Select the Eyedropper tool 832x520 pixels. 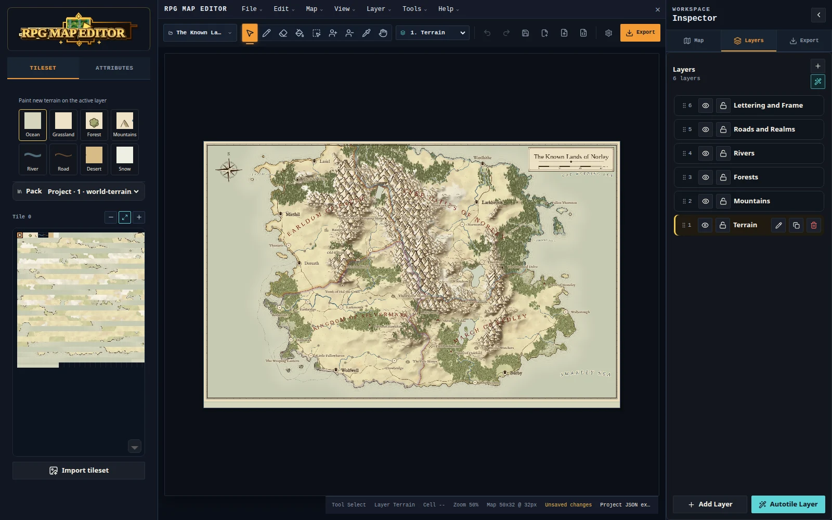point(366,33)
